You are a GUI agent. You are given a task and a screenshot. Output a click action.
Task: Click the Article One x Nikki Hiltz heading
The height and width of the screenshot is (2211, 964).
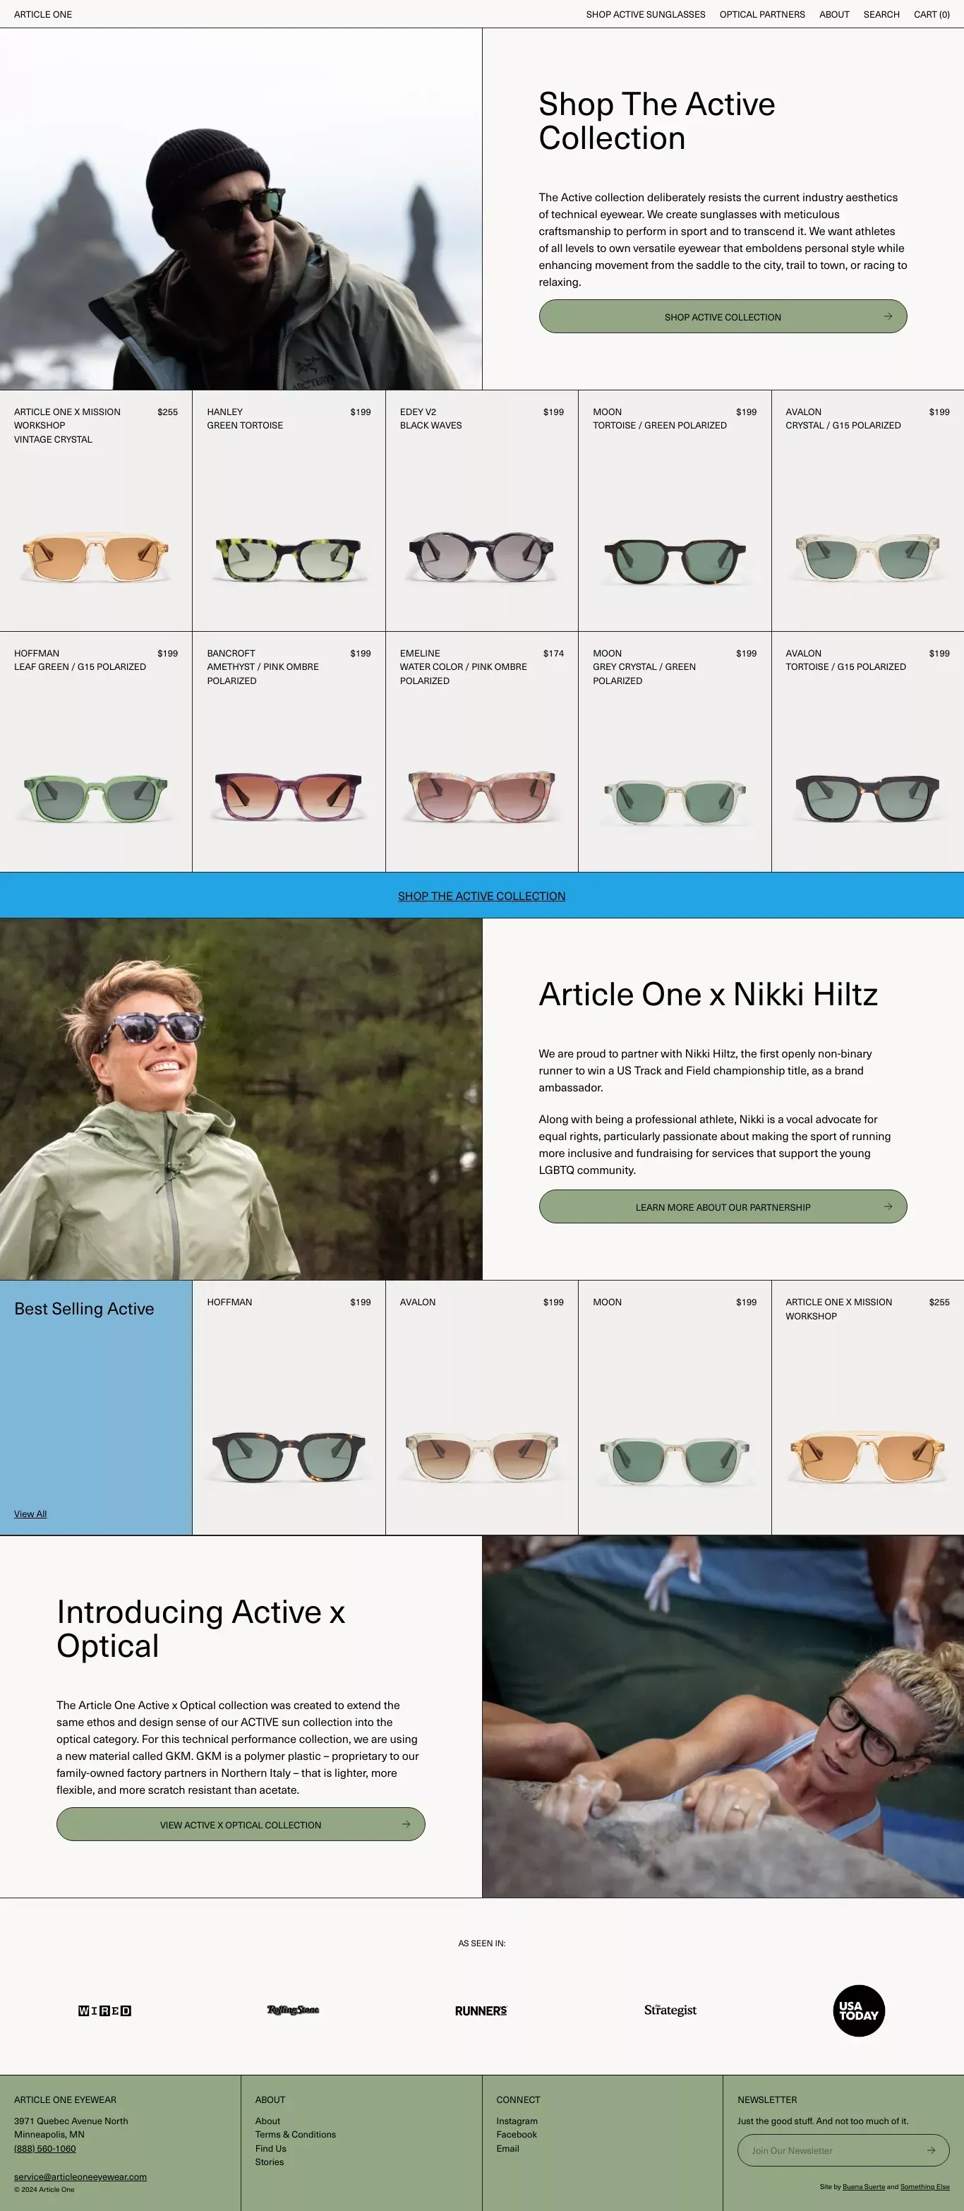[x=709, y=994]
